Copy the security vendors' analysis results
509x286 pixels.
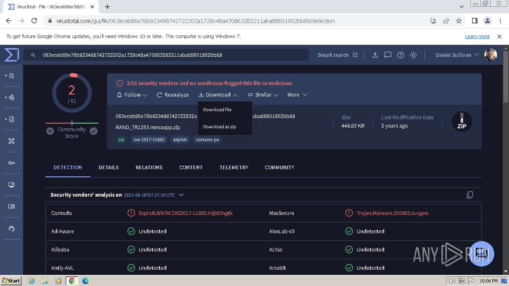click(470, 195)
